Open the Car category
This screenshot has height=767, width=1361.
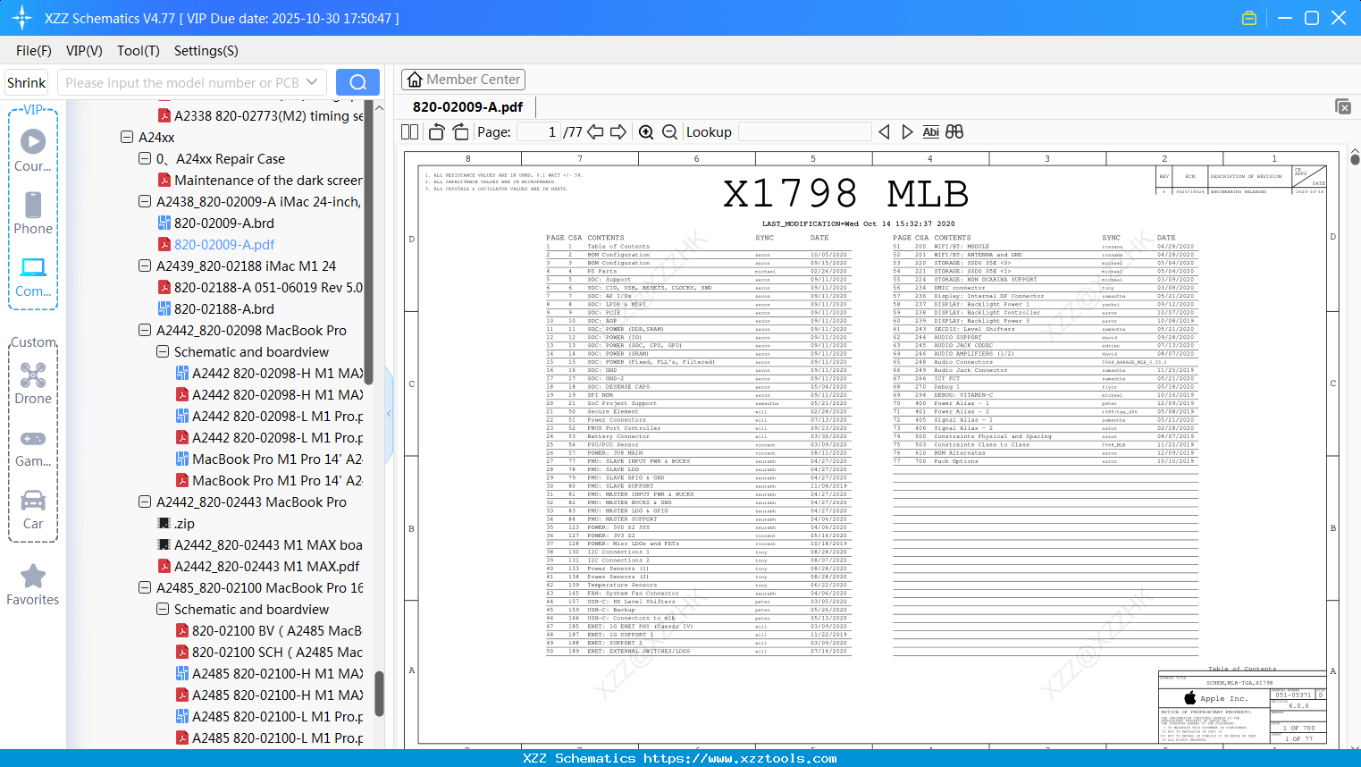coord(33,510)
